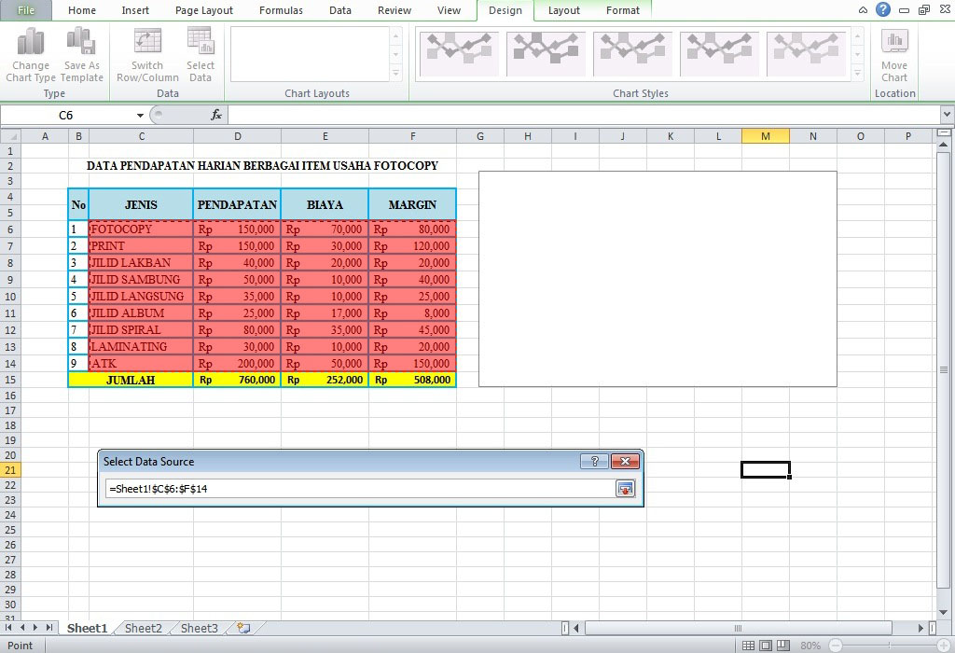Open the Name Box dropdown arrow
The height and width of the screenshot is (653, 955).
click(140, 115)
